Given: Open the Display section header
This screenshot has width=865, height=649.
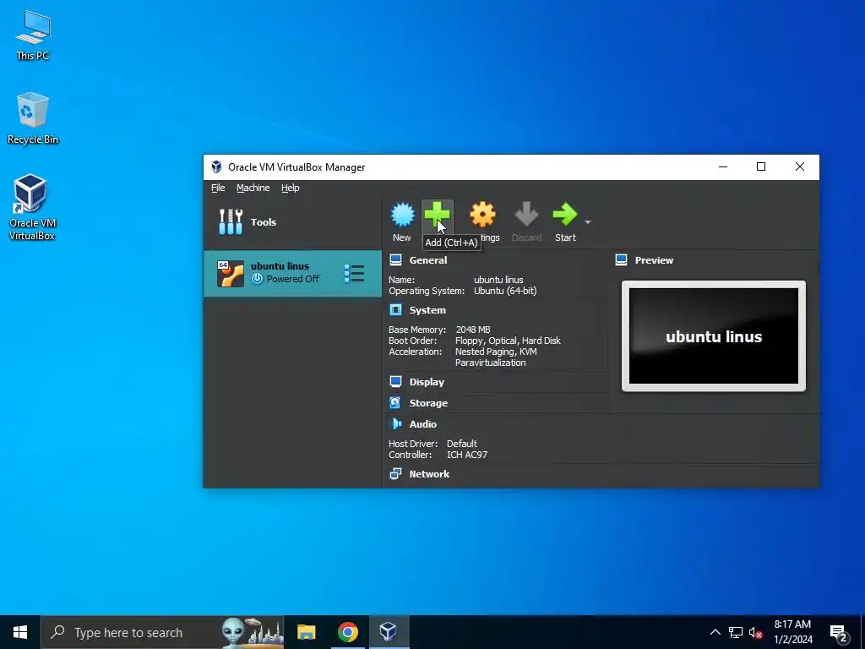Looking at the screenshot, I should pyautogui.click(x=427, y=382).
